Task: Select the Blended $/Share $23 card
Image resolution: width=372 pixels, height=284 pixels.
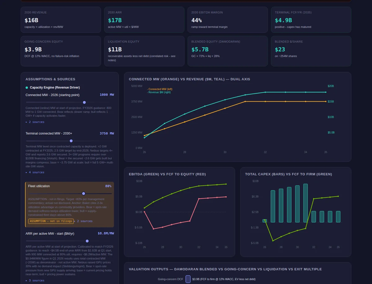Action: coord(311,51)
